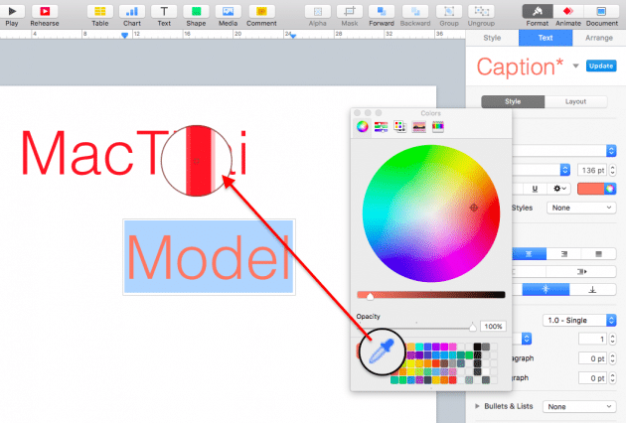This screenshot has height=423, width=626.
Task: Justify the text alignment
Action: [598, 254]
